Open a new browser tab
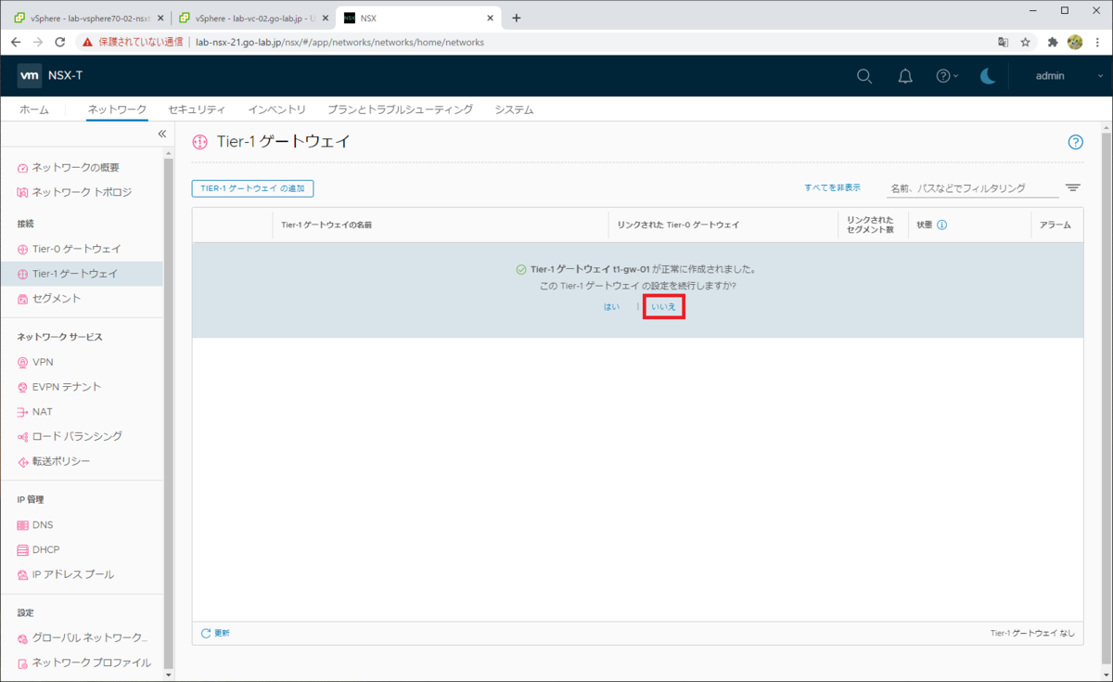 tap(517, 18)
